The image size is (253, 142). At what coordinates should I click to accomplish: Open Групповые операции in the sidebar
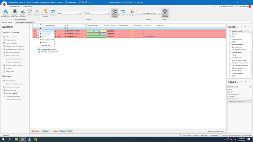click(x=13, y=97)
